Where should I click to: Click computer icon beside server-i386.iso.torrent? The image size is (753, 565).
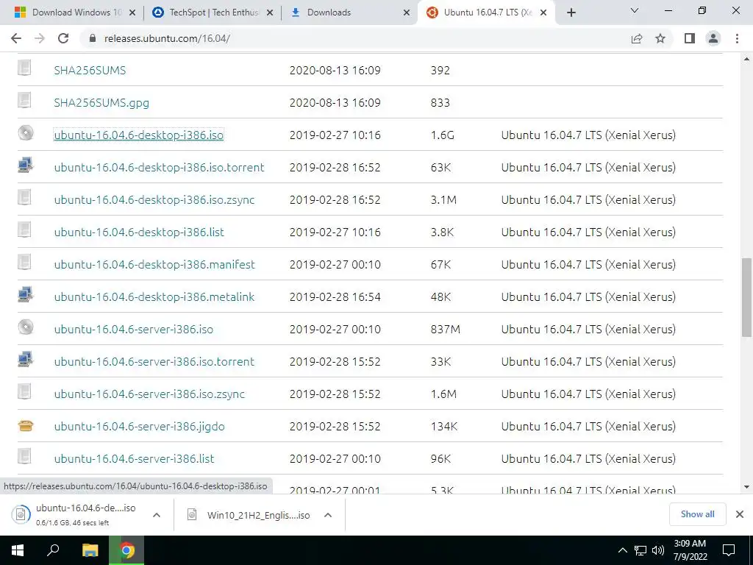point(26,359)
